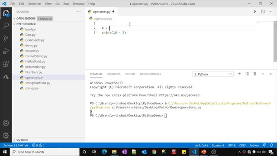The height and width of the screenshot is (156, 277).
Task: Change indentation via Spaces: 4
Action: point(218,146)
